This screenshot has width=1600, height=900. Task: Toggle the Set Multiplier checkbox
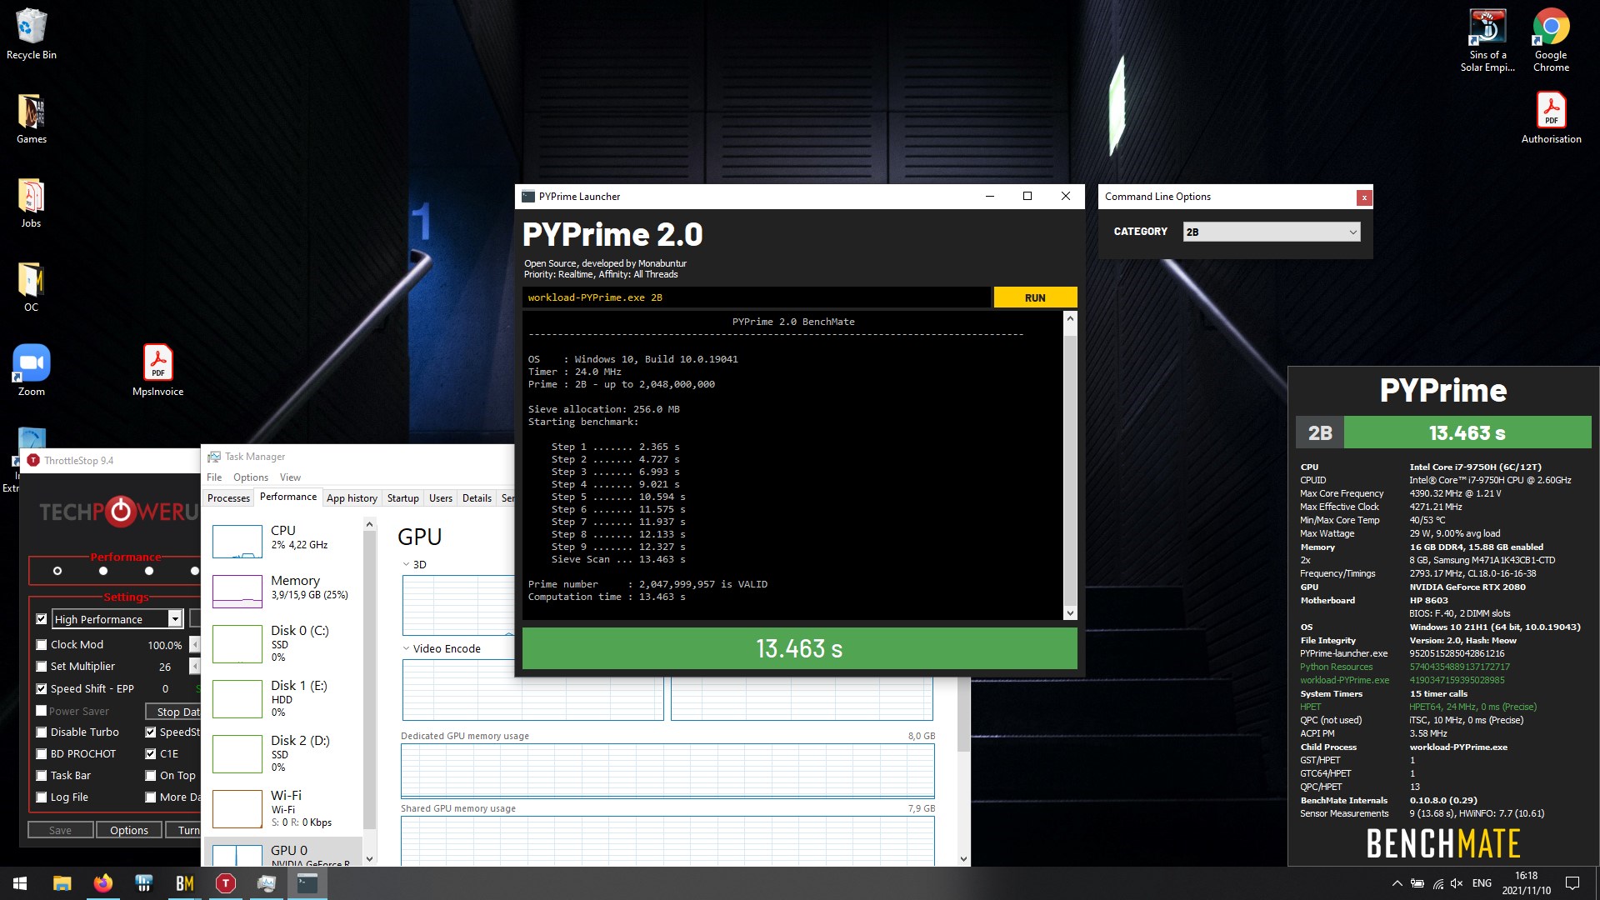pyautogui.click(x=42, y=666)
